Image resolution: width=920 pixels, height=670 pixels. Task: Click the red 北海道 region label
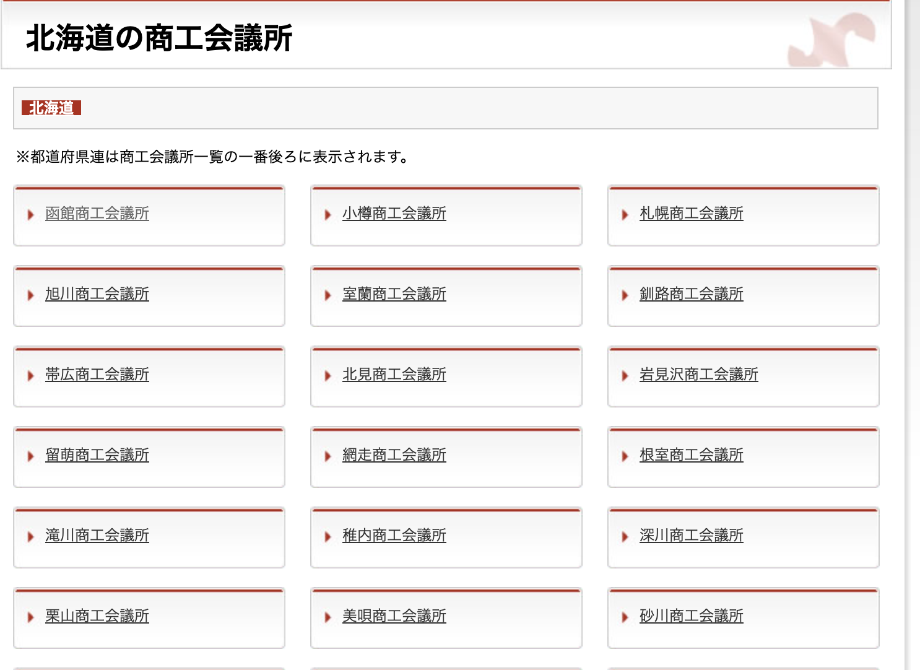[x=51, y=108]
